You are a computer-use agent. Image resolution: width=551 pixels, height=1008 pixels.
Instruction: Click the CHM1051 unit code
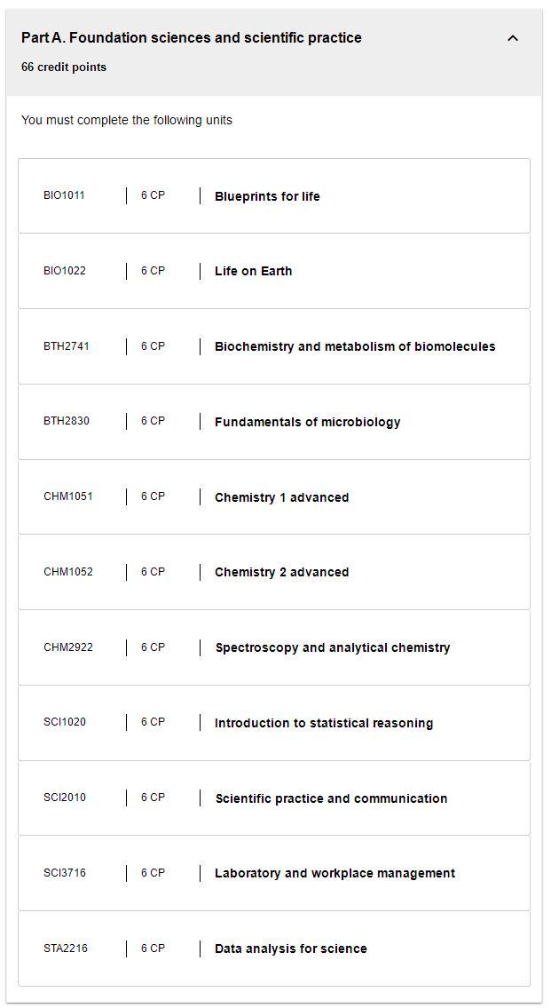68,496
